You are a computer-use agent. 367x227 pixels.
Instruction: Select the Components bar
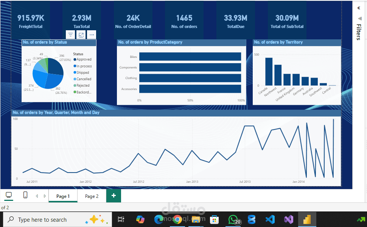point(190,67)
